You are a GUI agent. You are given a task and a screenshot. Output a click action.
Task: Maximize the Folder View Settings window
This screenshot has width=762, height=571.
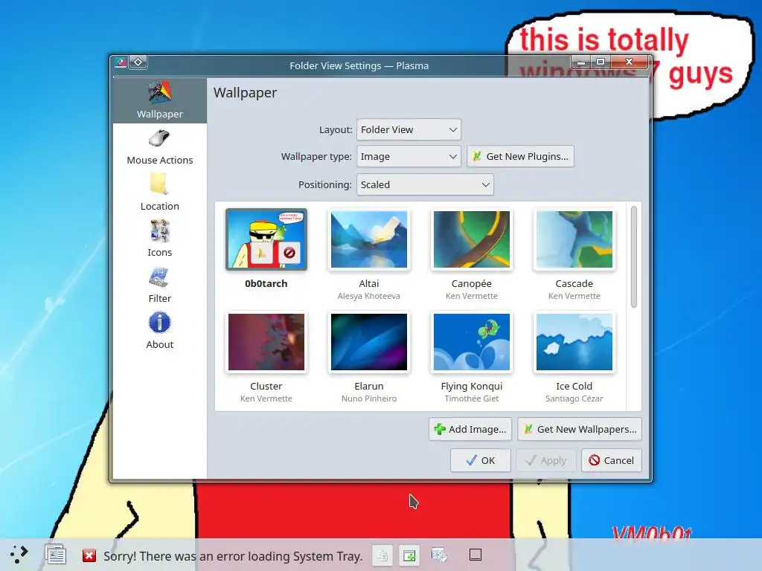pos(601,62)
